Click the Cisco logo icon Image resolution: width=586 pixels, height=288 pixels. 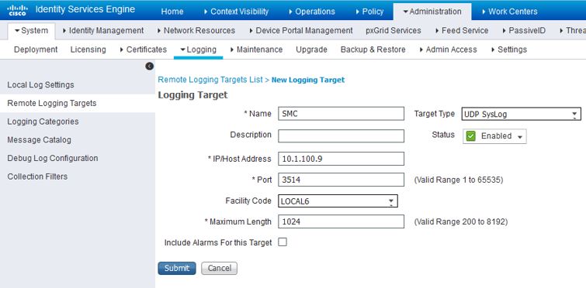click(x=18, y=10)
